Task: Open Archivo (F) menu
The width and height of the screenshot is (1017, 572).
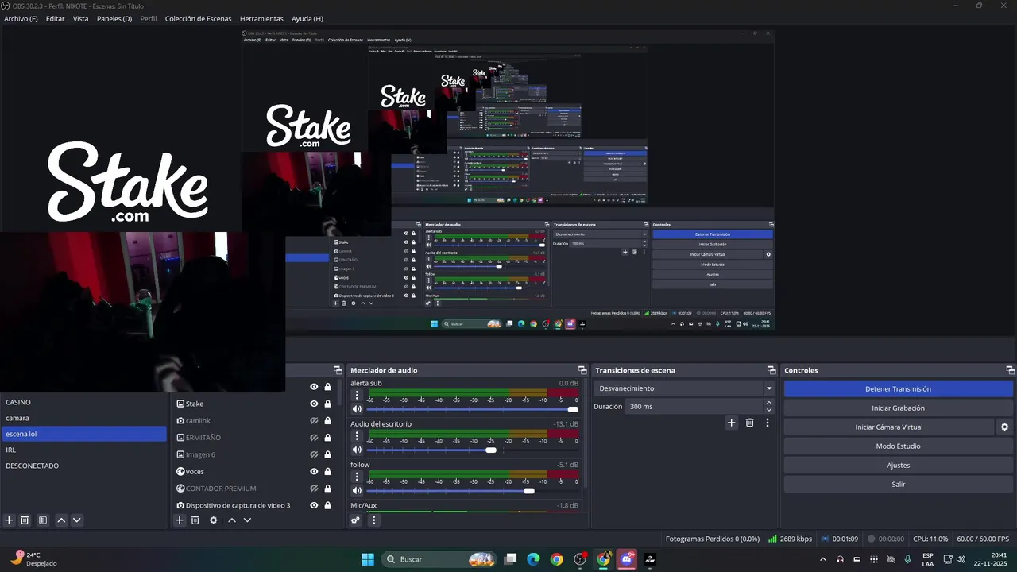Action: [x=21, y=18]
